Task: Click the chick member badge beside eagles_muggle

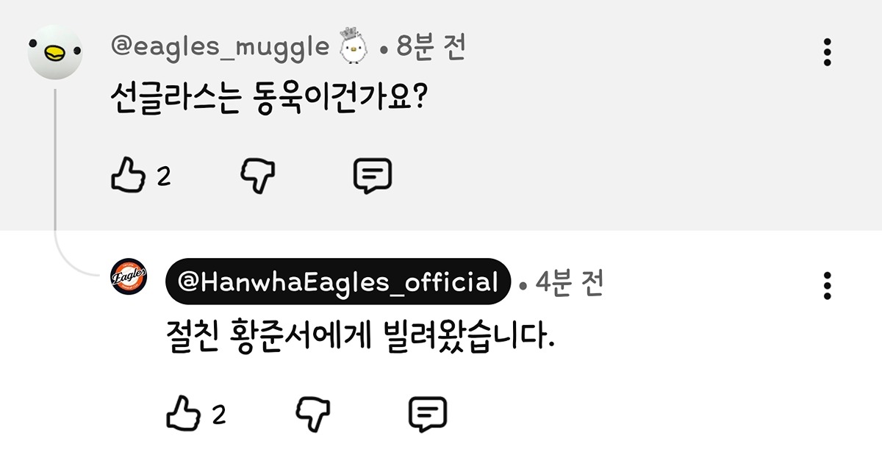Action: coord(354,46)
